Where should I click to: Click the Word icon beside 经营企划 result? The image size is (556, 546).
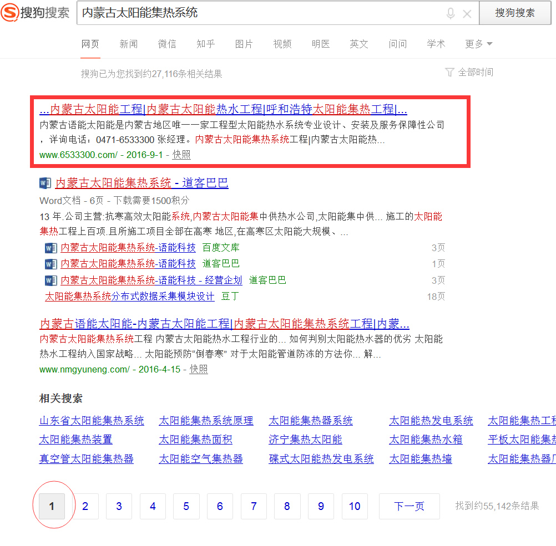click(x=50, y=280)
